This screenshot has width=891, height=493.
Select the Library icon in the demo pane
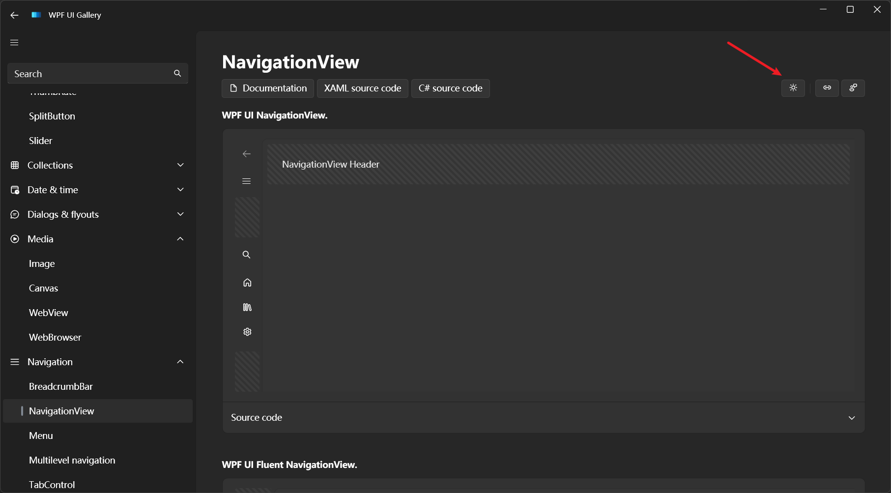(x=247, y=307)
